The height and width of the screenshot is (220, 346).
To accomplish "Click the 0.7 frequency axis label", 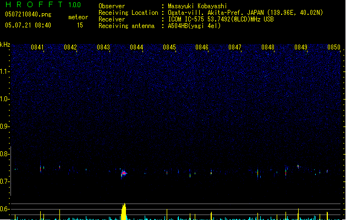I will [x=5, y=182].
